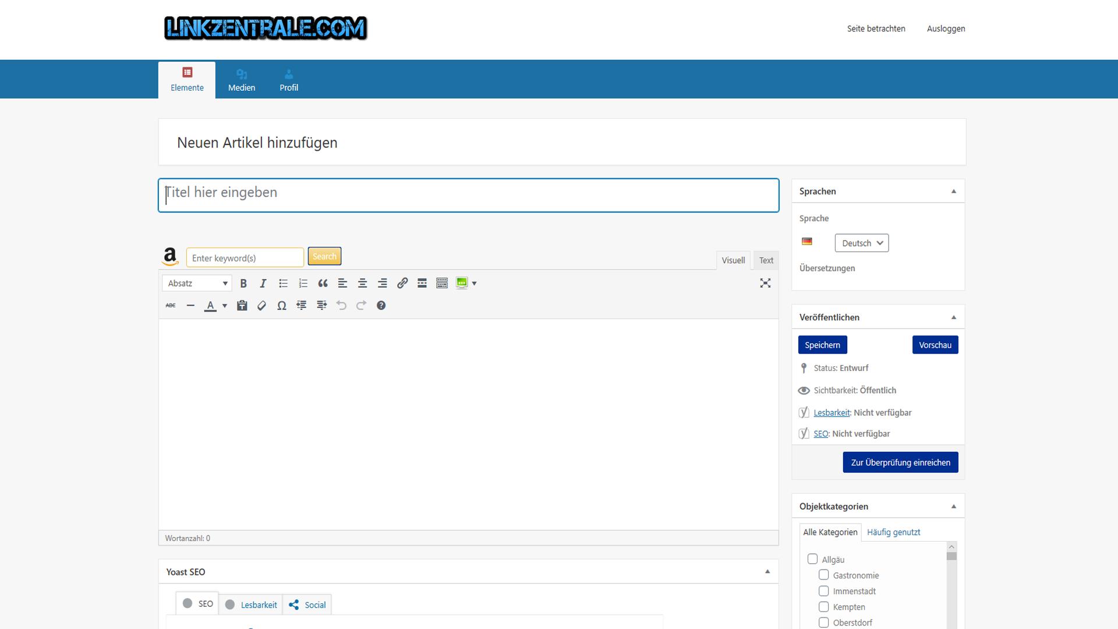Viewport: 1118px width, 629px height.
Task: Apply text color
Action: point(210,305)
